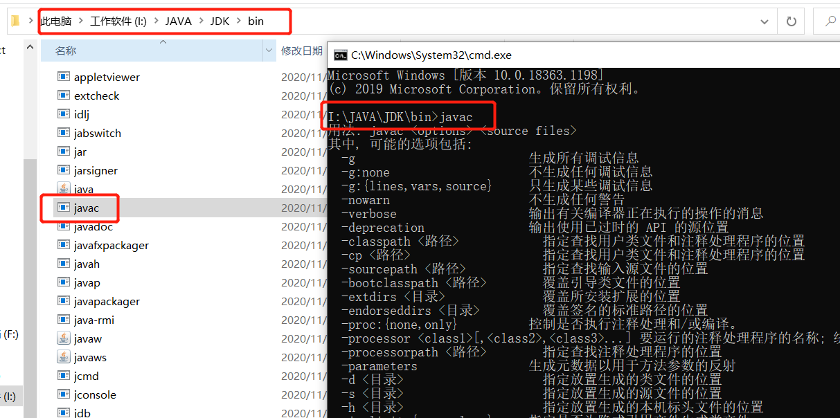Select the javadoc file icon
The height and width of the screenshot is (418, 840).
point(65,226)
